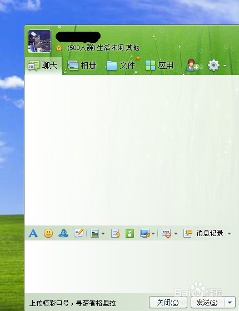Click the green music note icon
This screenshot has height=311, width=239.
point(130,233)
